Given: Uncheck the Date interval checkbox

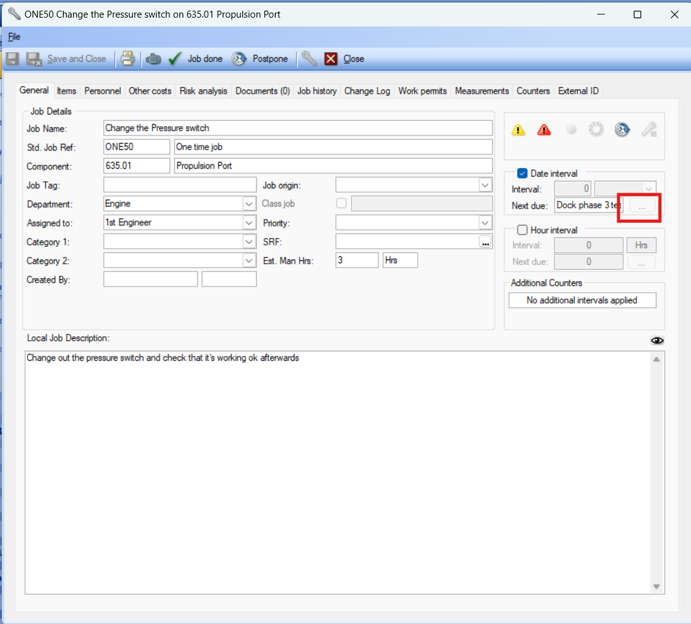Looking at the screenshot, I should pos(522,174).
